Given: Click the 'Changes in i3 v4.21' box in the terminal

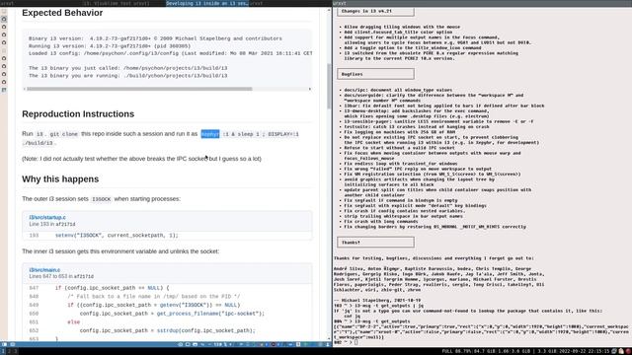Looking at the screenshot, I should tap(375, 11).
